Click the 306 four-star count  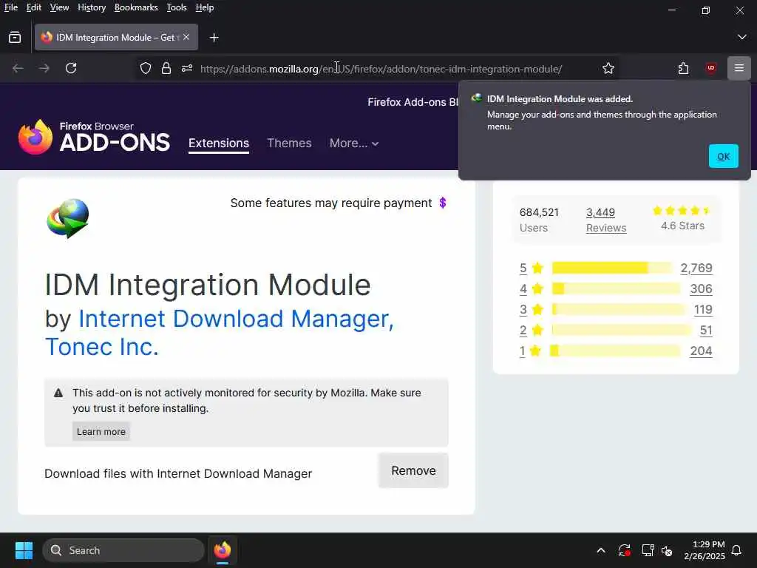pyautogui.click(x=701, y=289)
